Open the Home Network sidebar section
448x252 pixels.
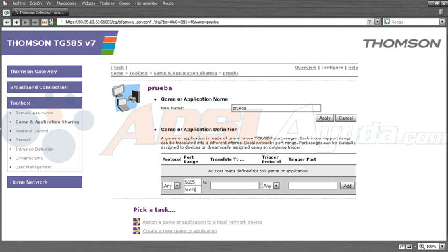pos(45,182)
